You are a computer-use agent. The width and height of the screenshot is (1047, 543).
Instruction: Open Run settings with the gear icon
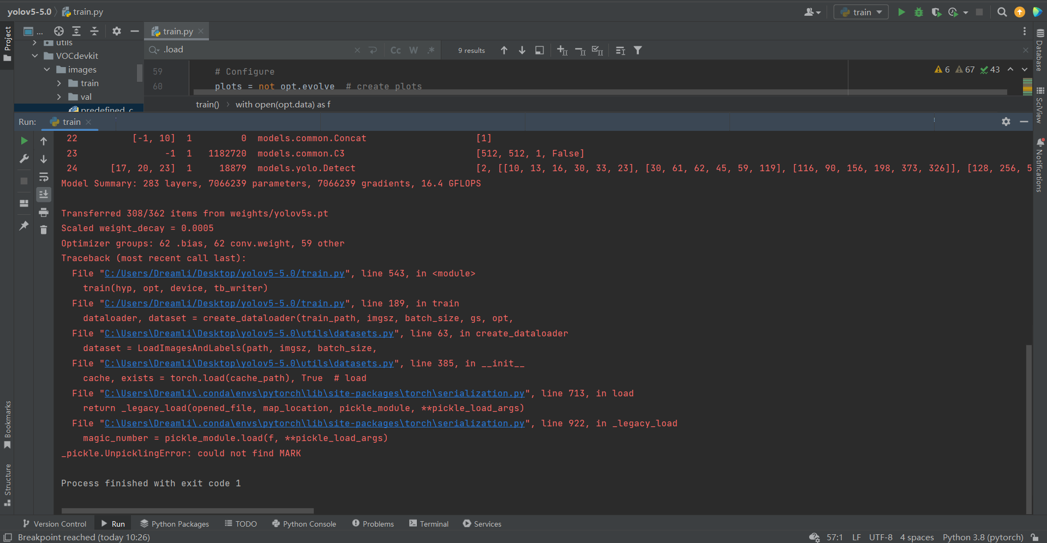(x=1006, y=122)
